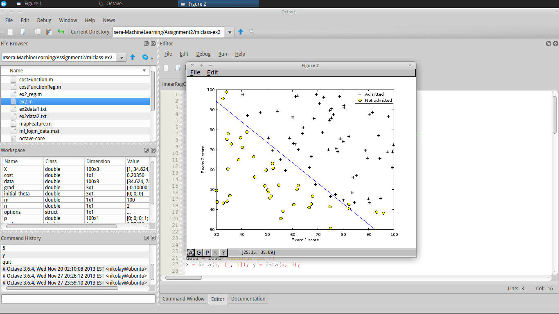Click Name column sort arrow in File Browser
This screenshot has height=314, width=559.
144,71
